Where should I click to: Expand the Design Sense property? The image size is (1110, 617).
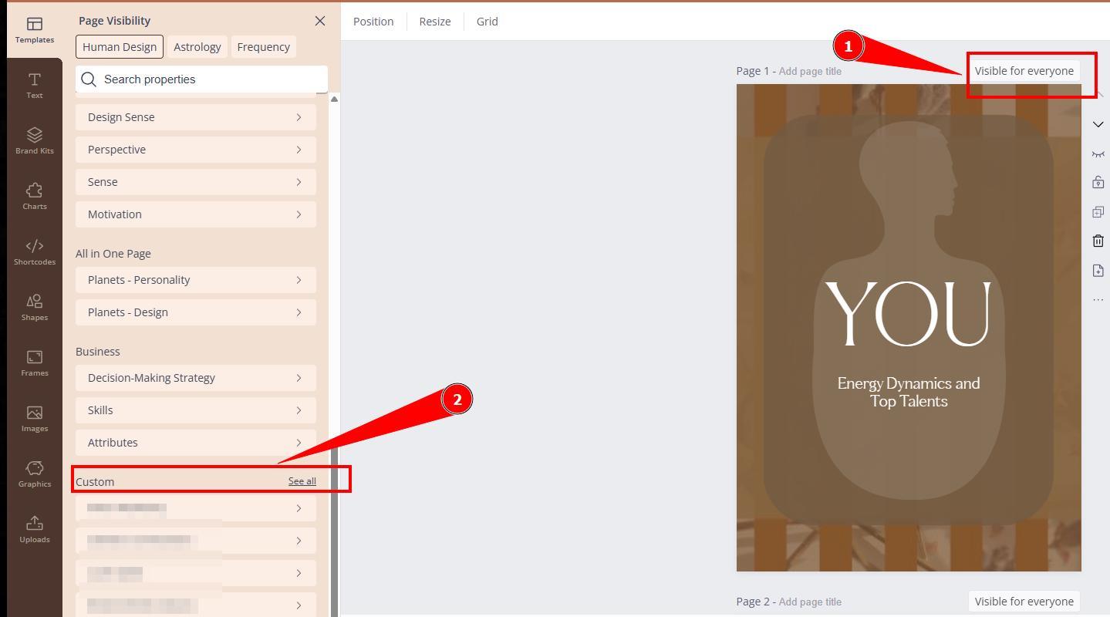click(196, 117)
